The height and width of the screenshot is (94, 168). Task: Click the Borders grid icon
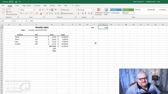[x=31, y=13]
